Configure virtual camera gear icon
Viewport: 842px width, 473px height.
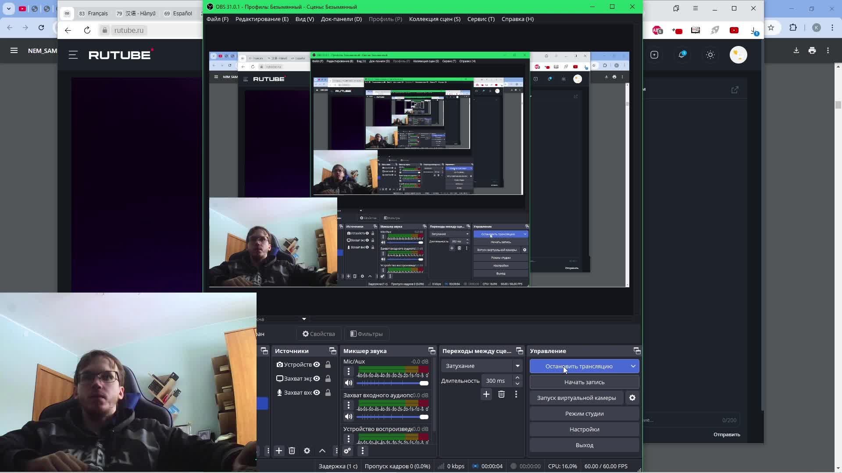[632, 398]
